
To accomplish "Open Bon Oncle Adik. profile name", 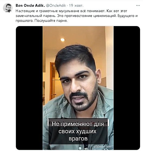I will tap(30, 5).
